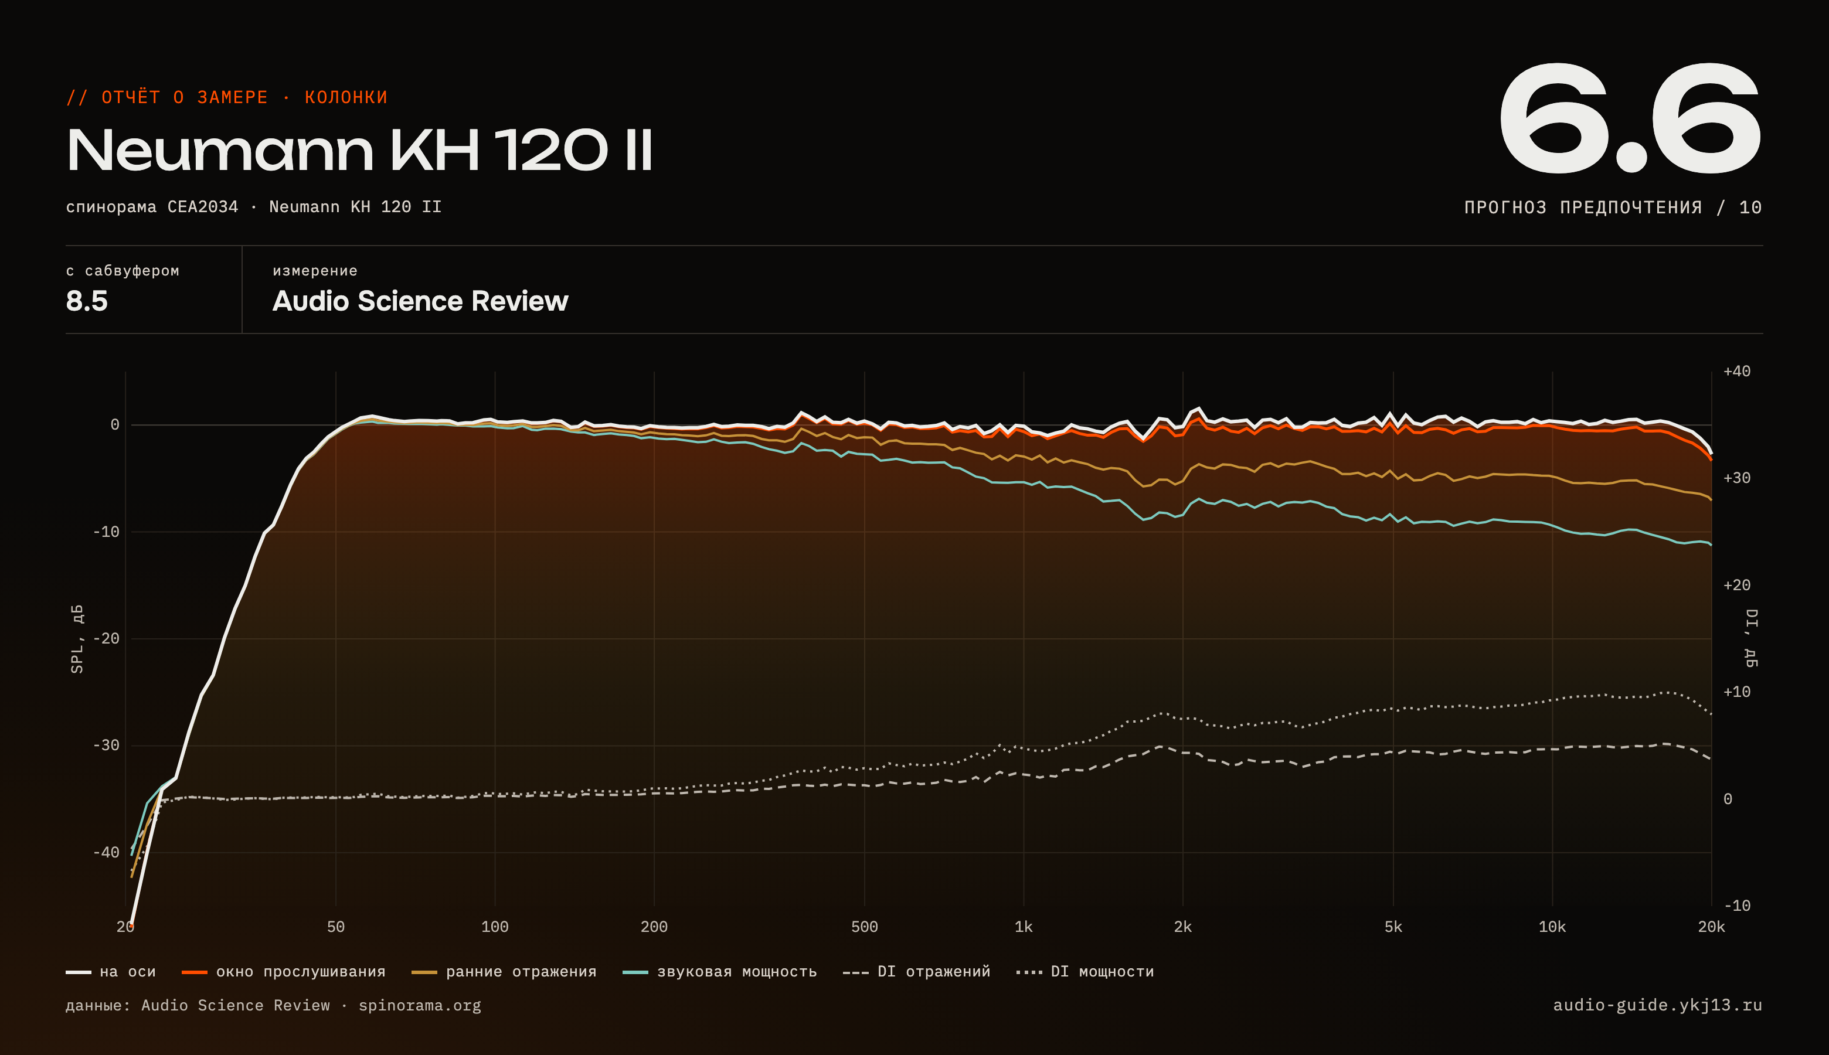Click the '-10' tick on the DI axis

pyautogui.click(x=1737, y=906)
